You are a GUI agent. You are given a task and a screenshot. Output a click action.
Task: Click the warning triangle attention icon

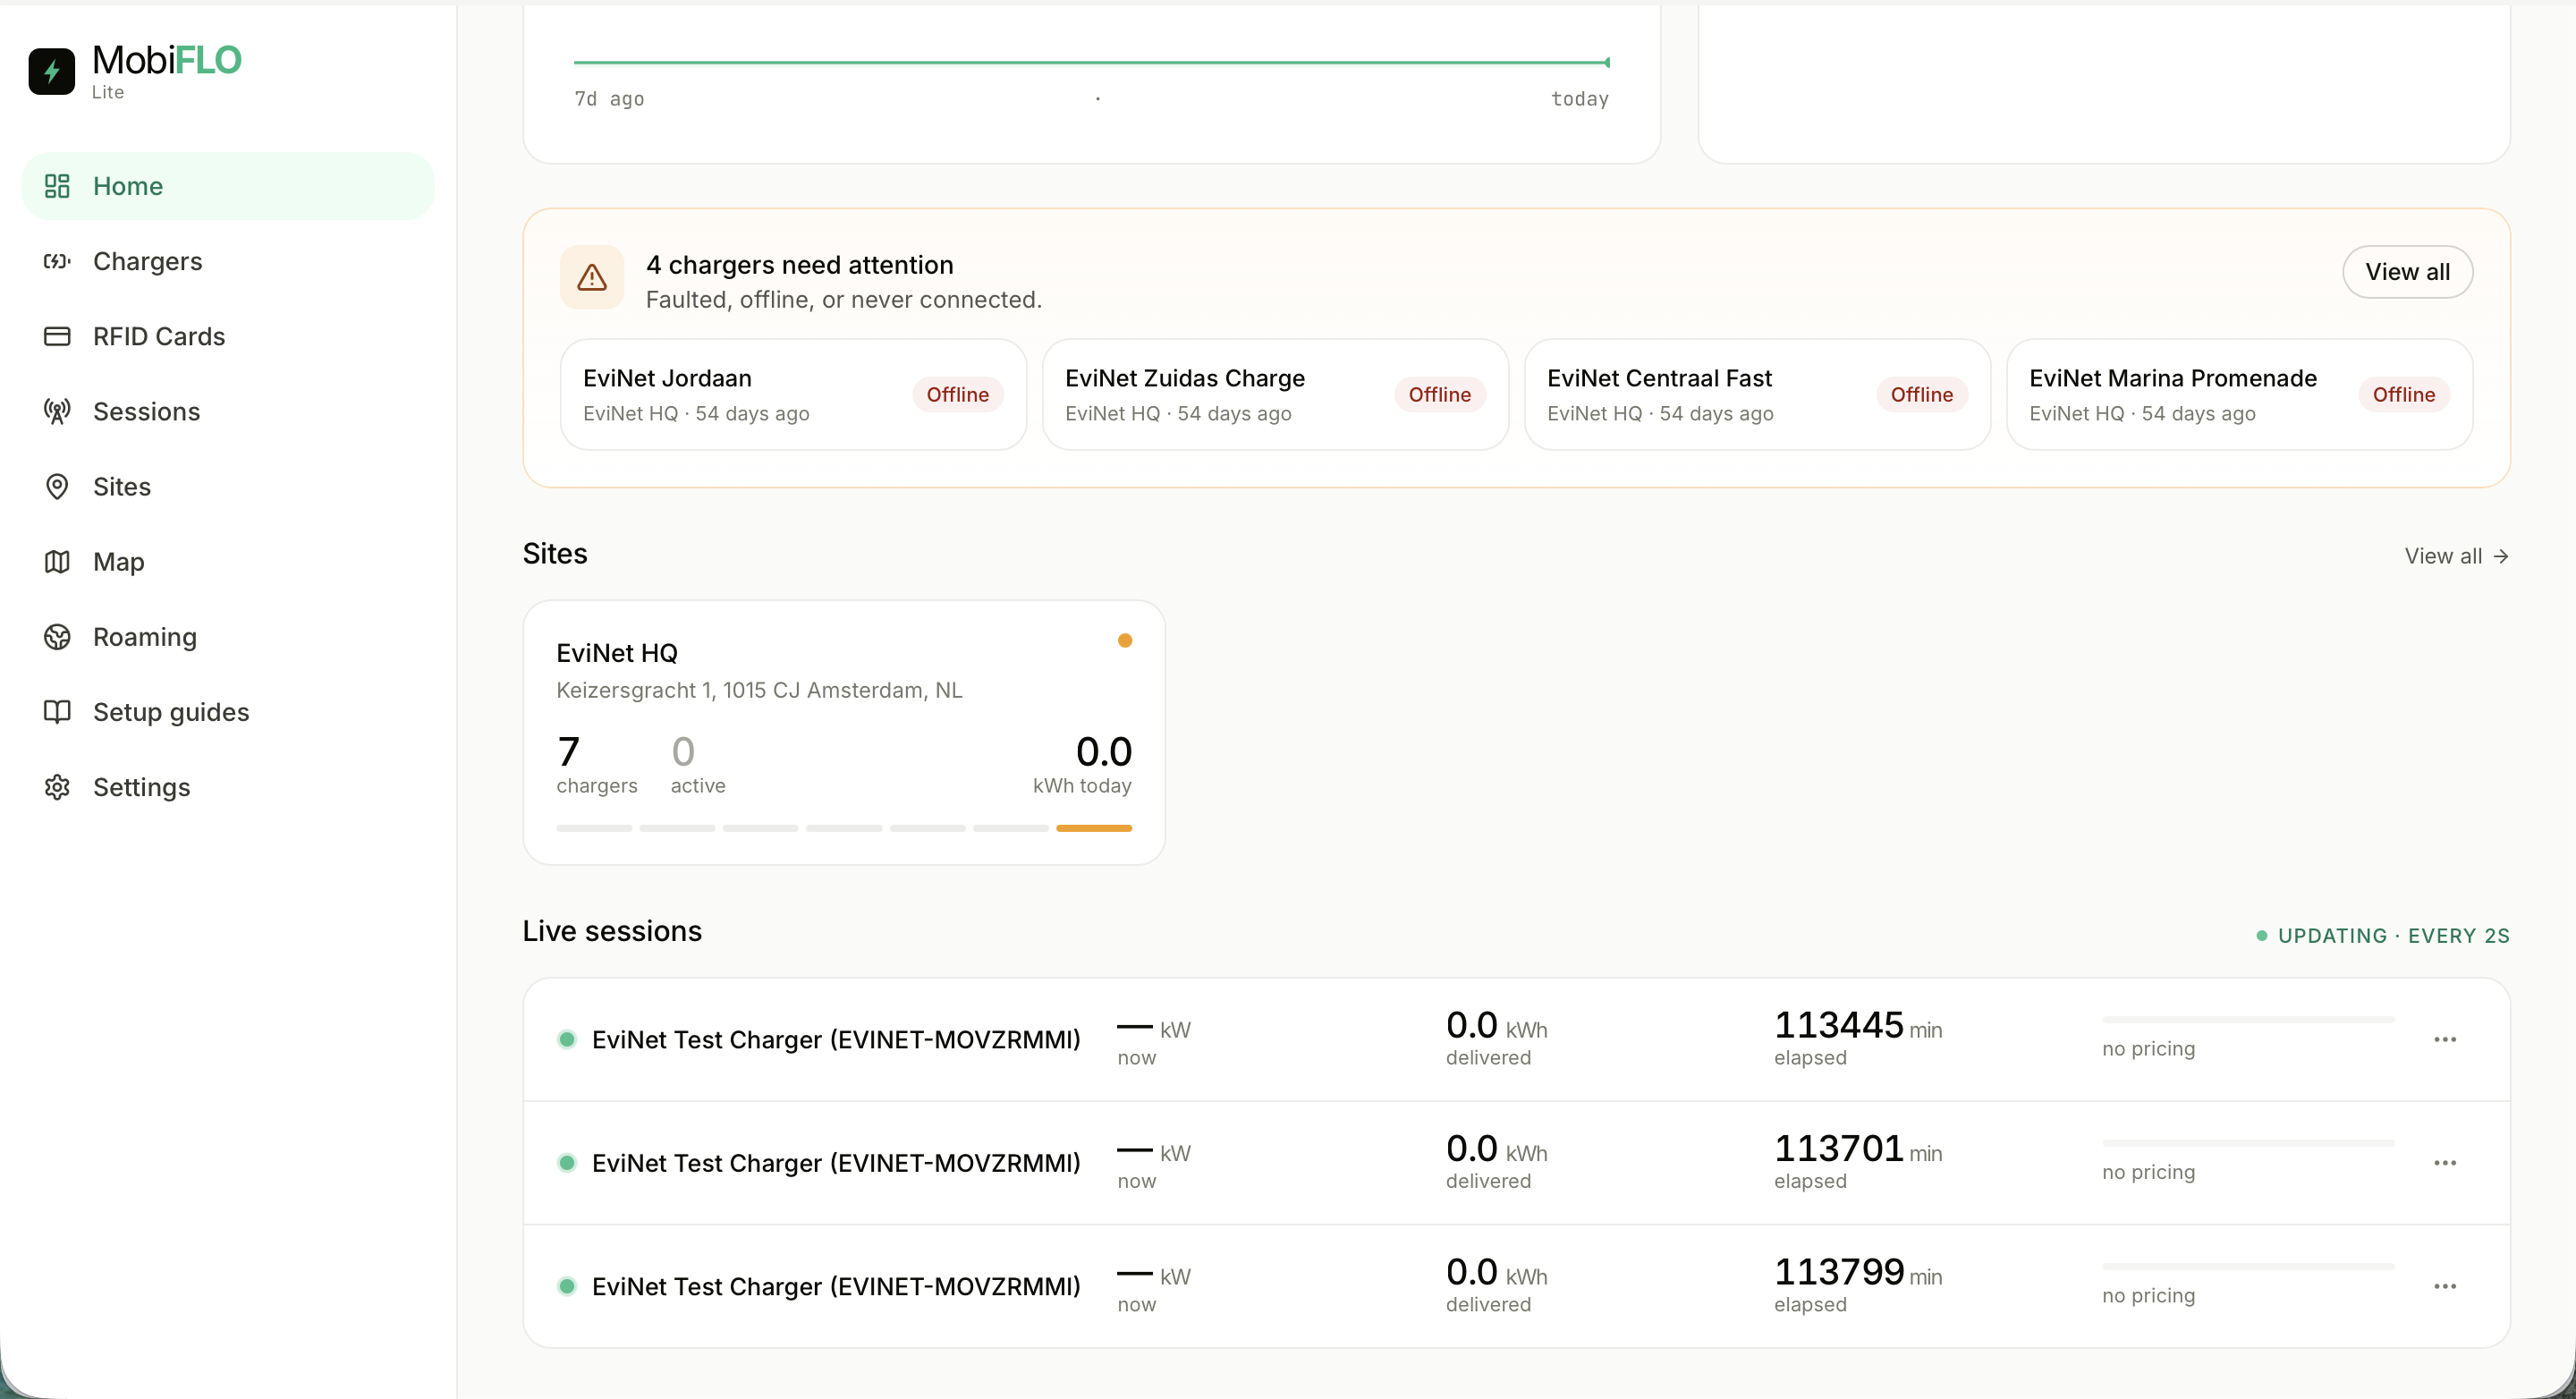tap(592, 277)
